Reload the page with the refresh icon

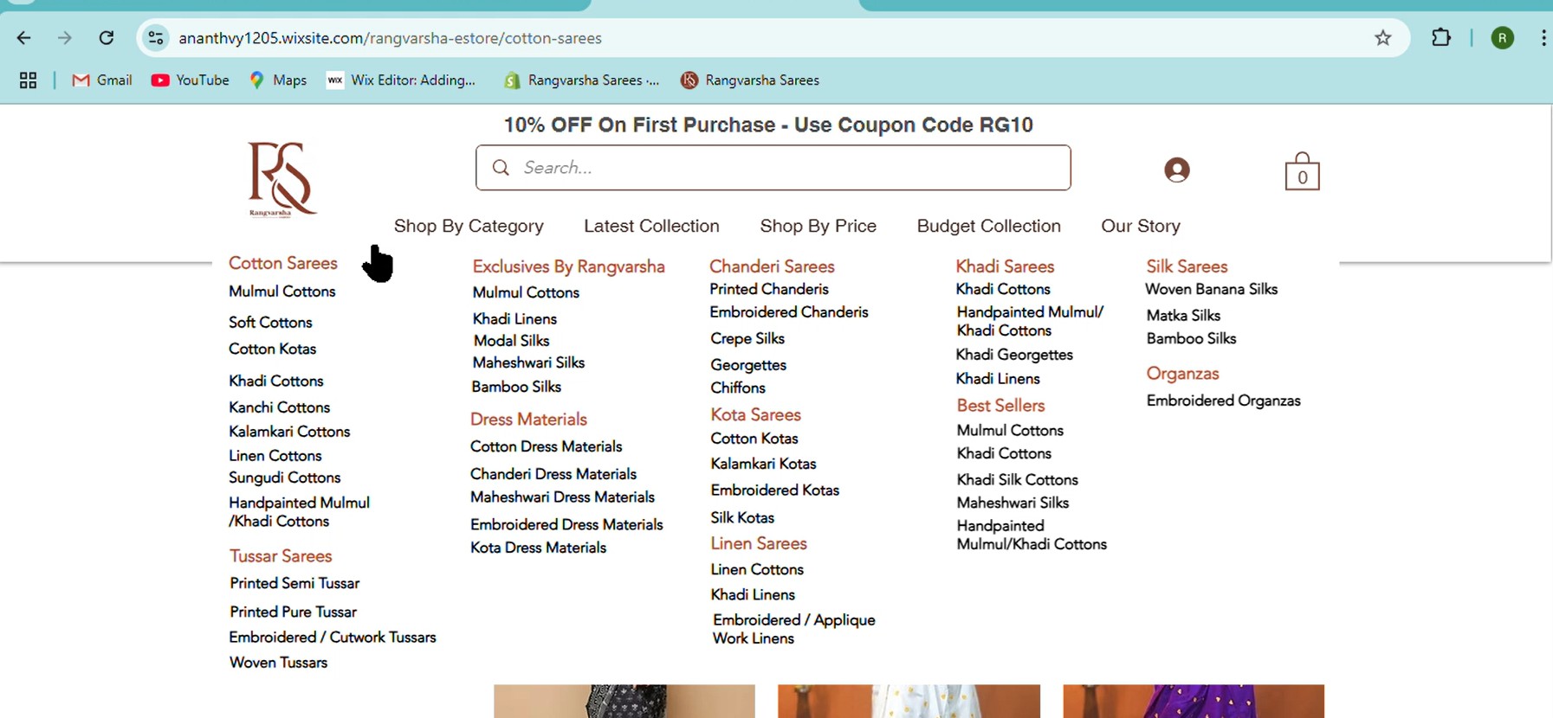pos(107,38)
